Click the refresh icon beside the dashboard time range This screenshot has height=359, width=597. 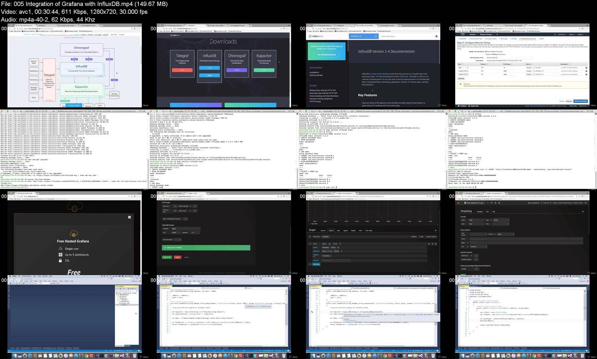pos(585,203)
